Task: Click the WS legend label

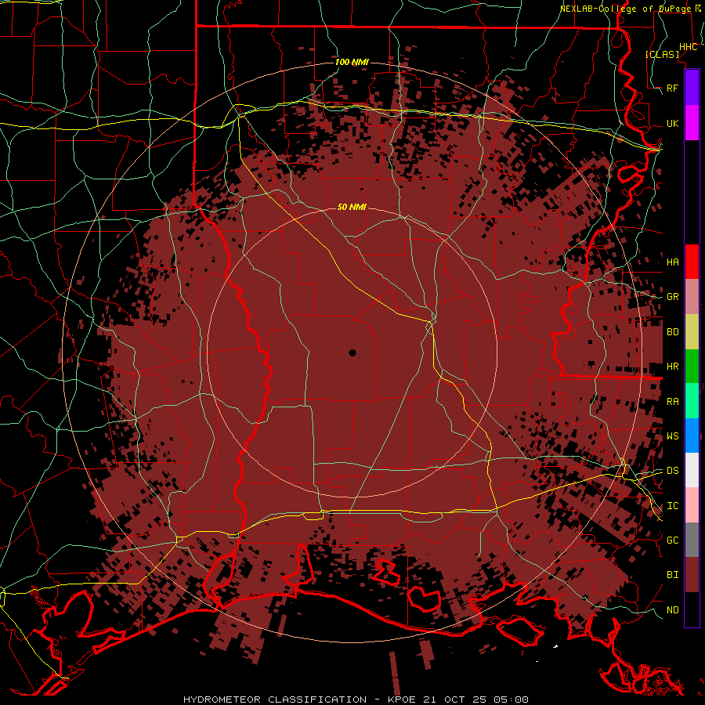Action: tap(673, 436)
